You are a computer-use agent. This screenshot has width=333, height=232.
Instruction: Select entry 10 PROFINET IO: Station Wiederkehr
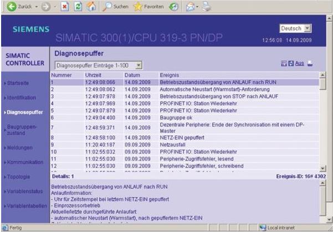185,152
